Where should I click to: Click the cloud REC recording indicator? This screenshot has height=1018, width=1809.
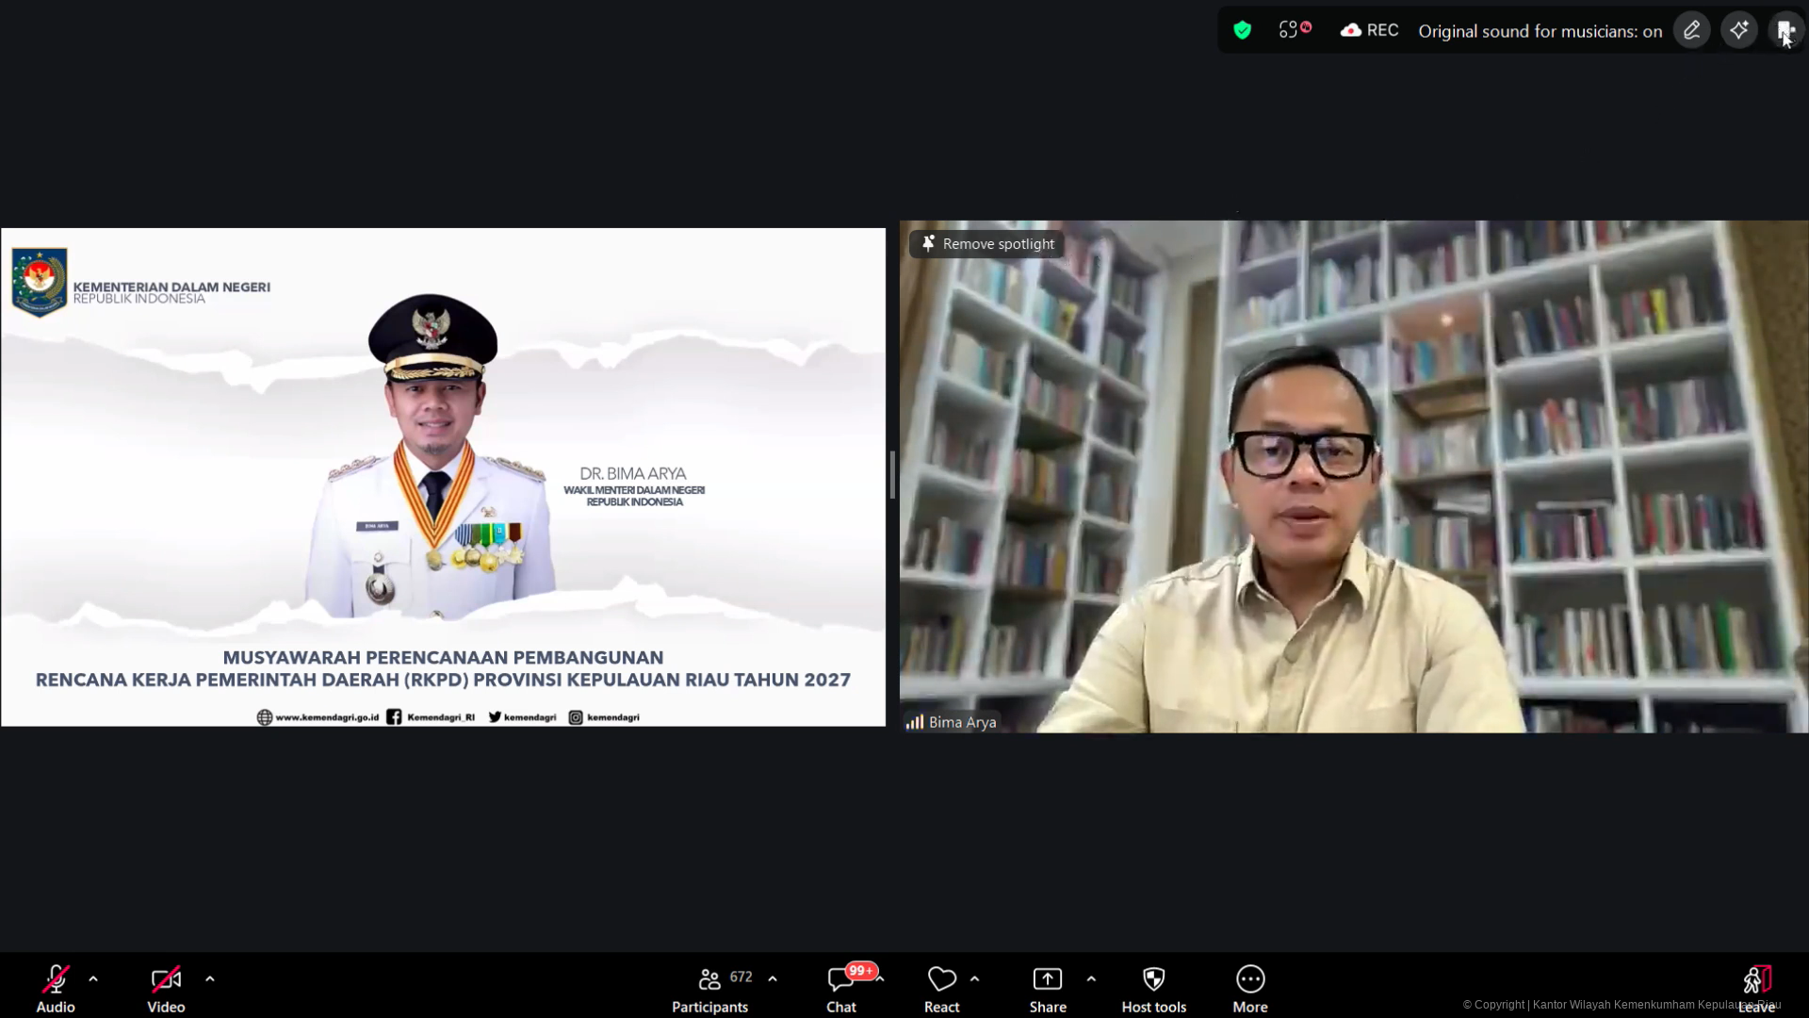pyautogui.click(x=1369, y=31)
